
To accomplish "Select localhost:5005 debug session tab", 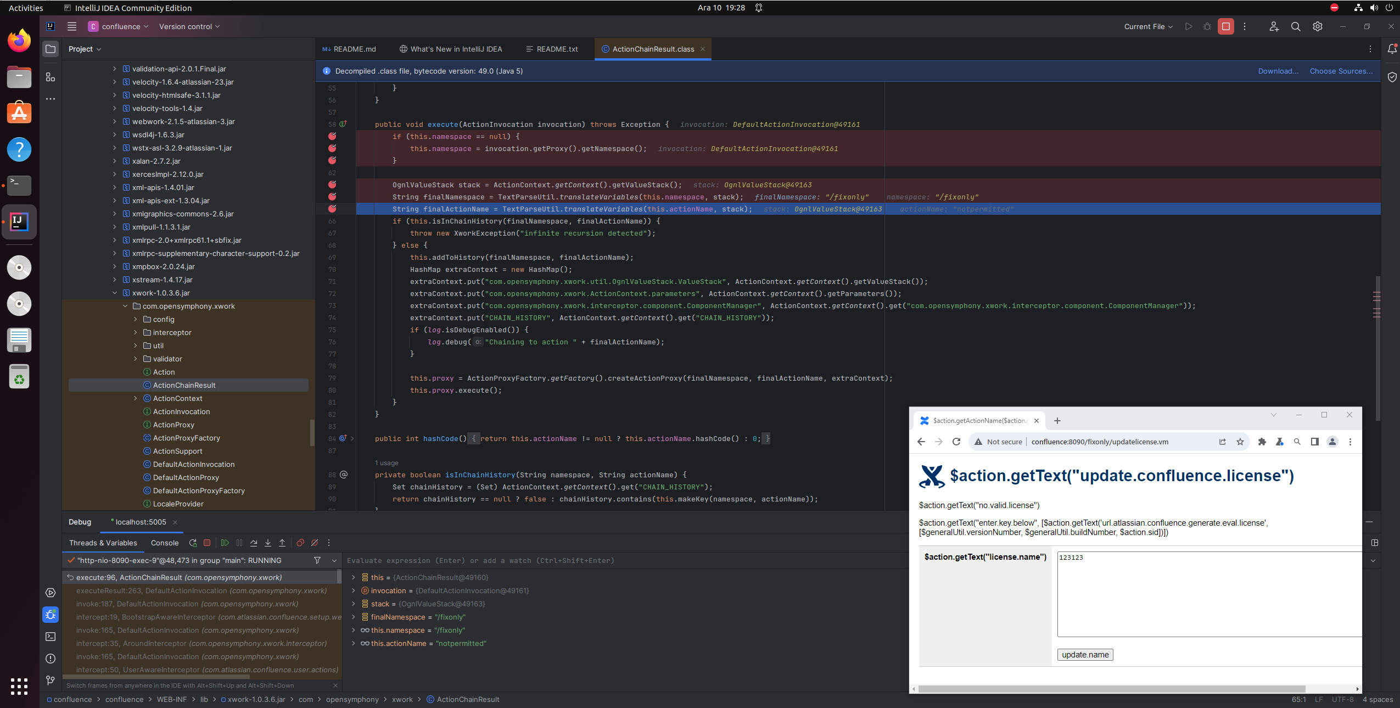I will [x=141, y=522].
